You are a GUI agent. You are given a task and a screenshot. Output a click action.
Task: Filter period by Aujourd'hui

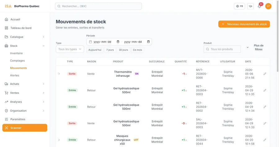[95, 50]
